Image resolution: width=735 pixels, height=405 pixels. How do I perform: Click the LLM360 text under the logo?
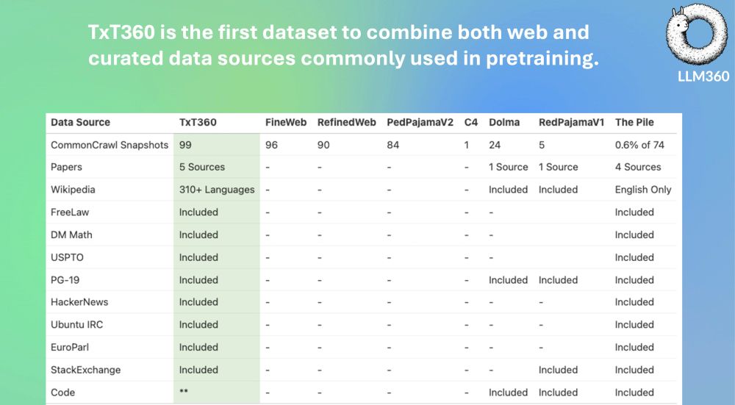click(703, 77)
